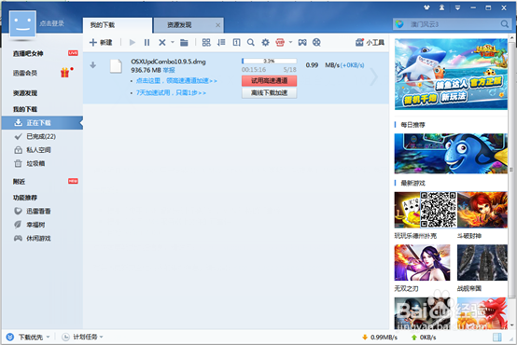Delete the task with the X toolbar icon
The width and height of the screenshot is (517, 345).
pos(161,43)
